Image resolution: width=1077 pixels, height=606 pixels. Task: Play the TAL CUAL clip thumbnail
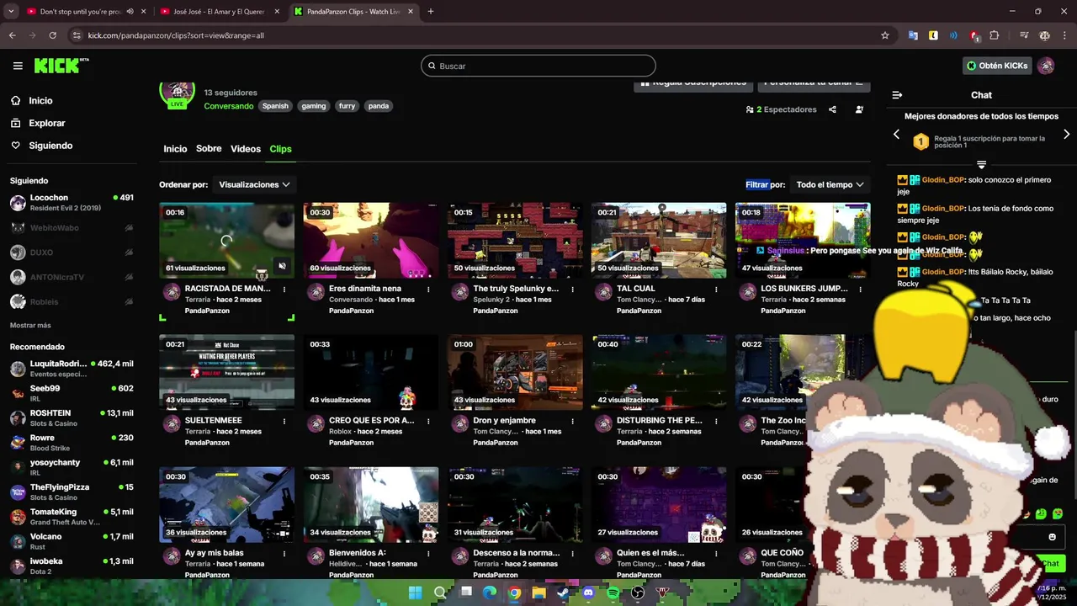click(658, 240)
